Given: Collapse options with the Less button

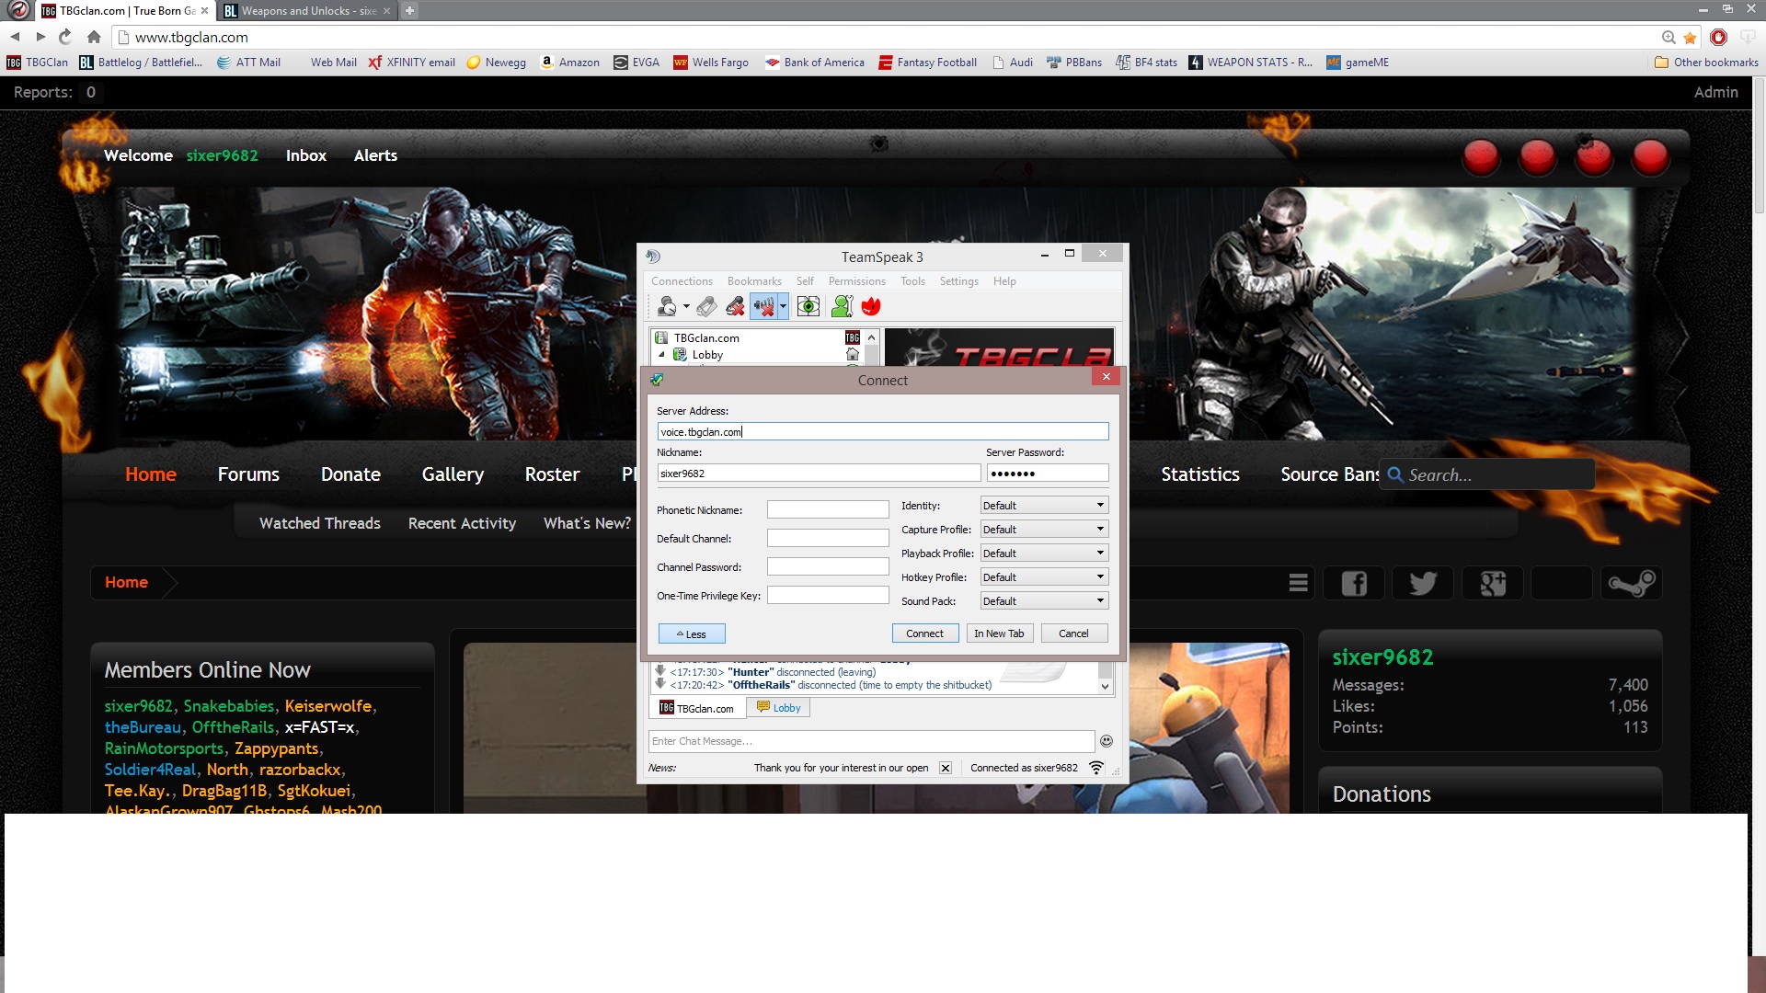Looking at the screenshot, I should (x=692, y=633).
